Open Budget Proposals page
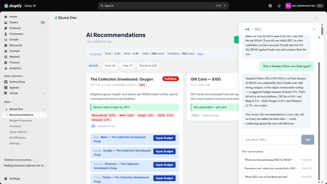 coord(20,121)
